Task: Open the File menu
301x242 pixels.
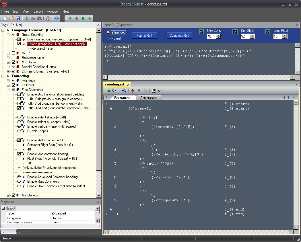Action: [x=7, y=11]
